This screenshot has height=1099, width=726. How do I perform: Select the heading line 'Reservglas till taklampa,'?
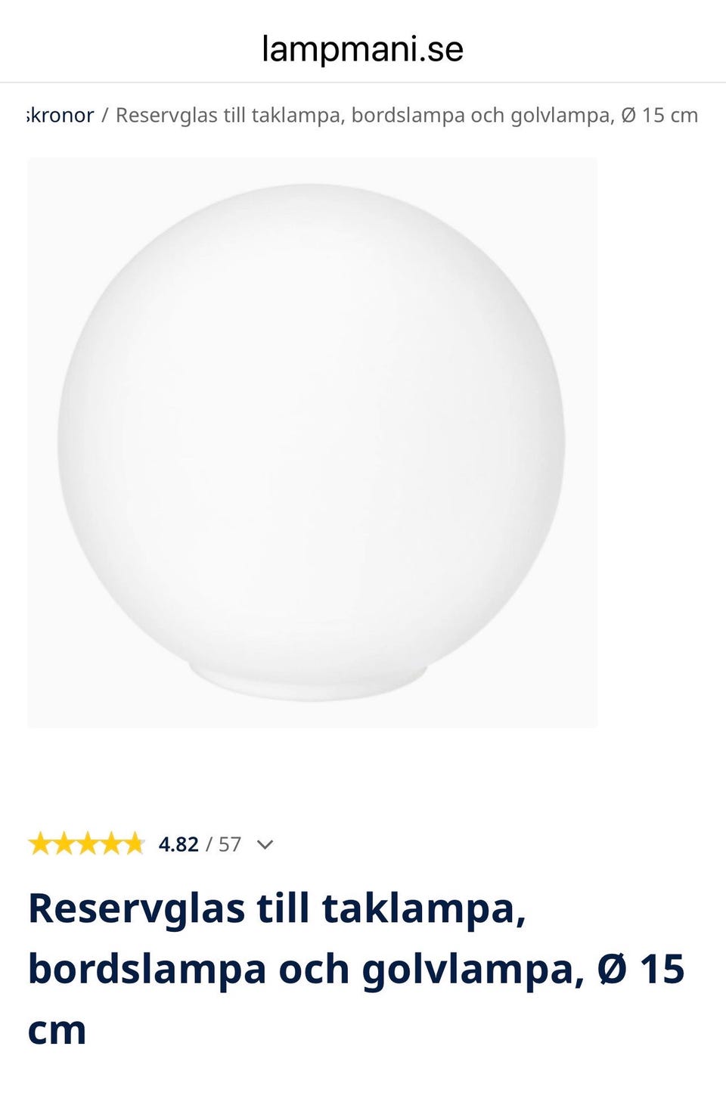pos(277,908)
